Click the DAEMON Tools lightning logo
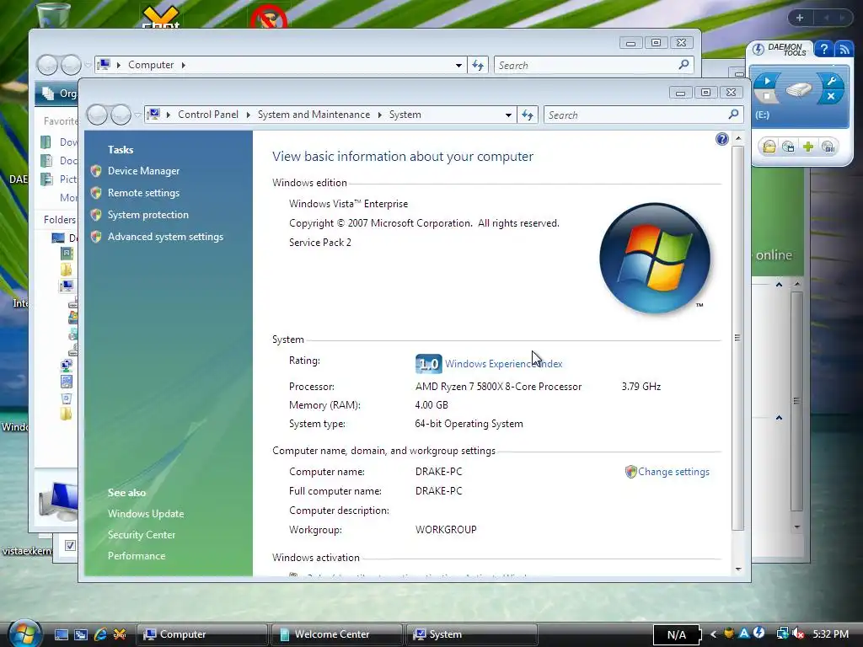Viewport: 863px width, 647px height. pos(758,49)
